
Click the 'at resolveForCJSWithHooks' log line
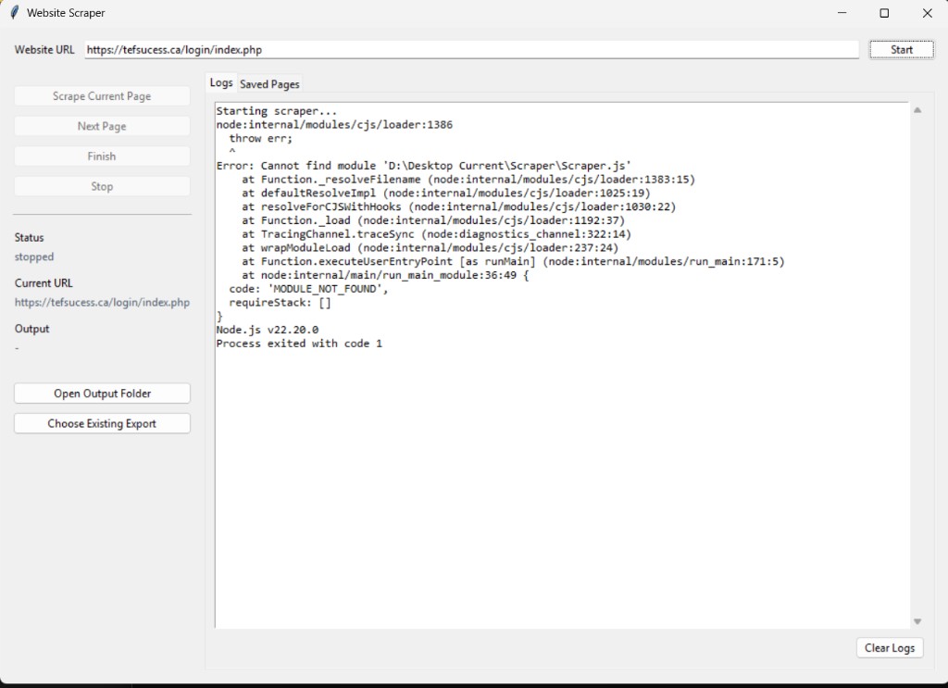coord(459,206)
